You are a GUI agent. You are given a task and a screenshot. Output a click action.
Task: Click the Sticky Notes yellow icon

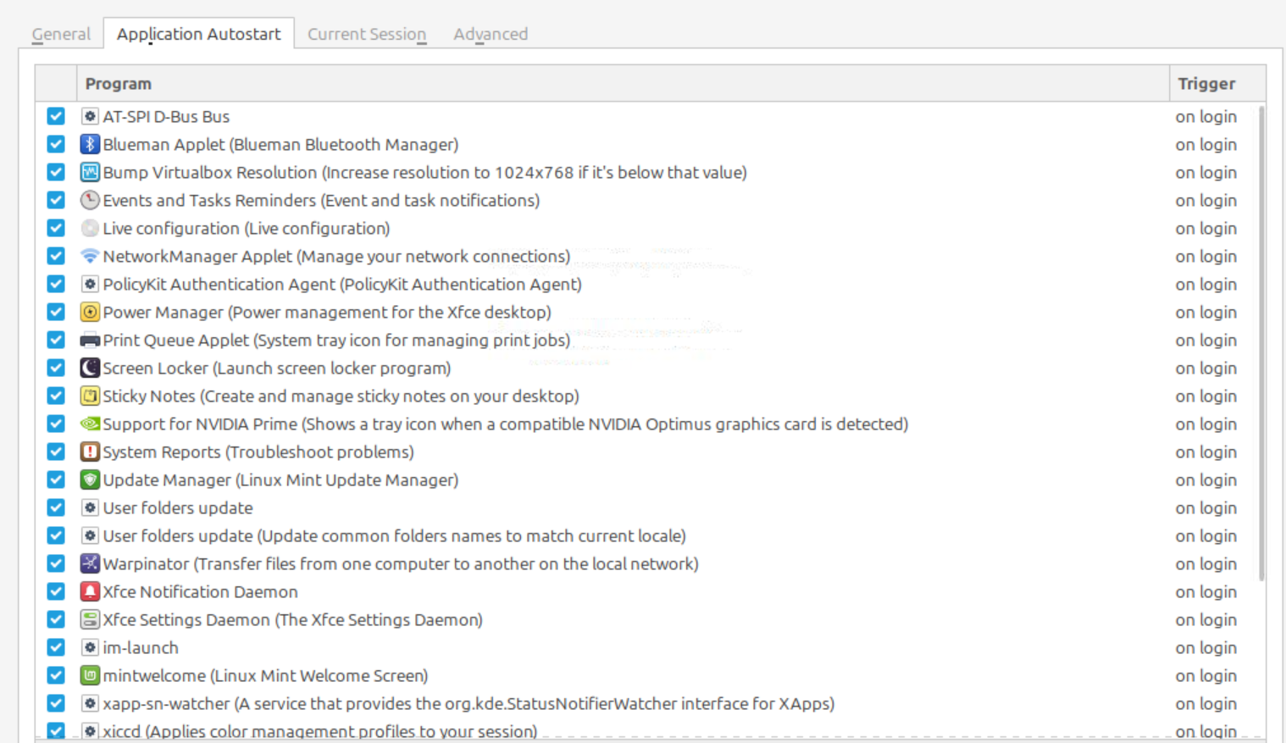pos(90,396)
